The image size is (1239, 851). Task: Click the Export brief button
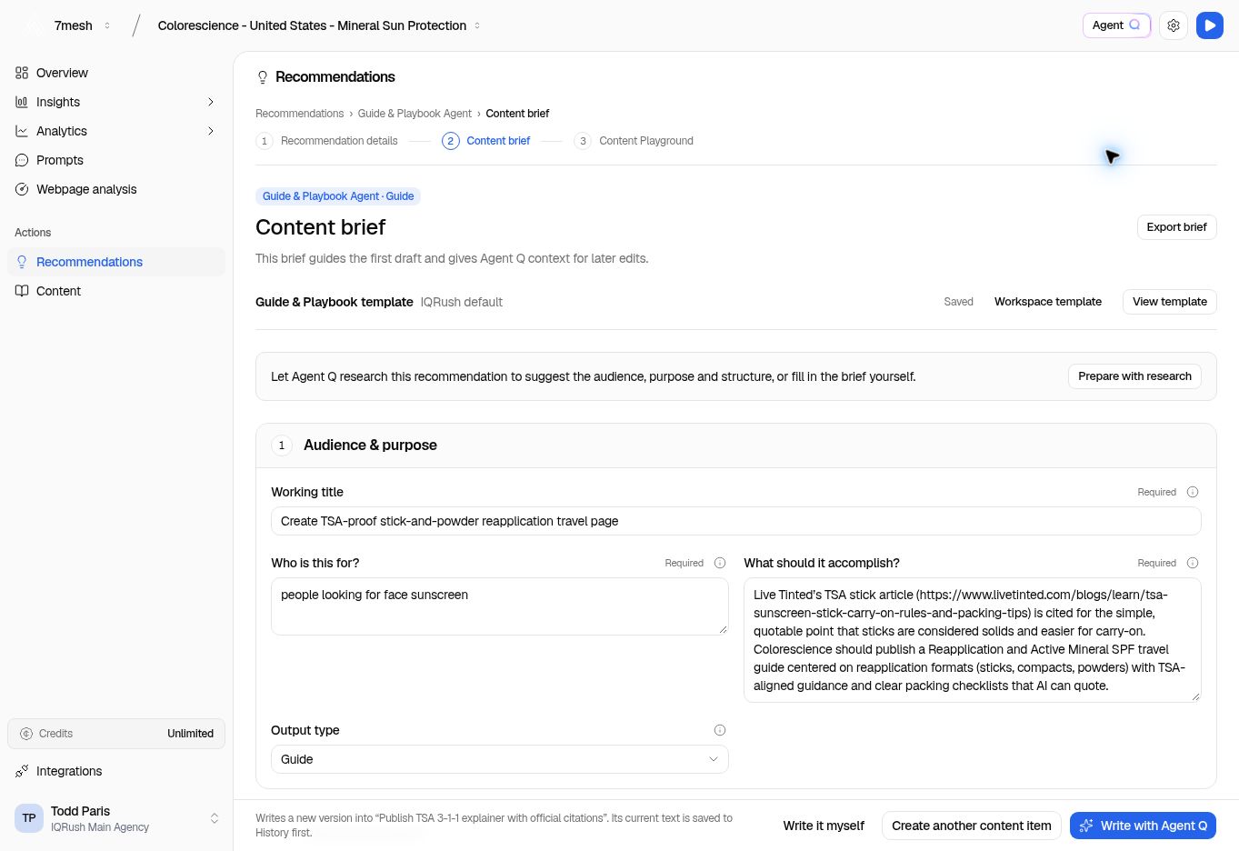click(1176, 227)
